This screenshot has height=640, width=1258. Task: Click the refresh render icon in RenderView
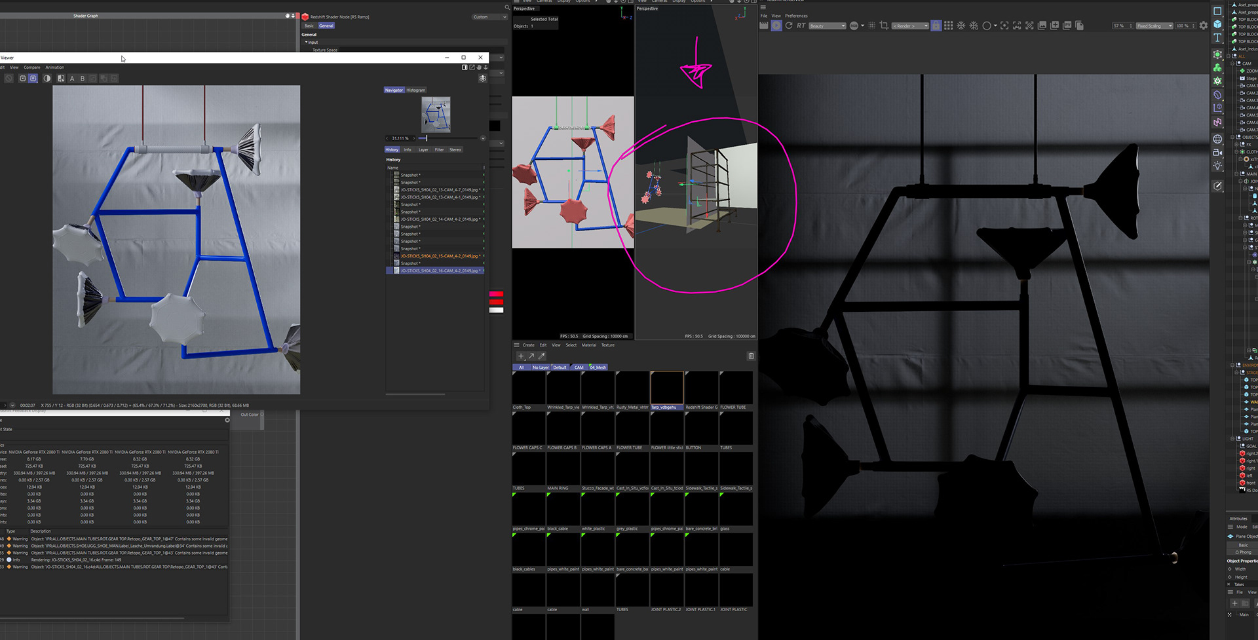(789, 26)
